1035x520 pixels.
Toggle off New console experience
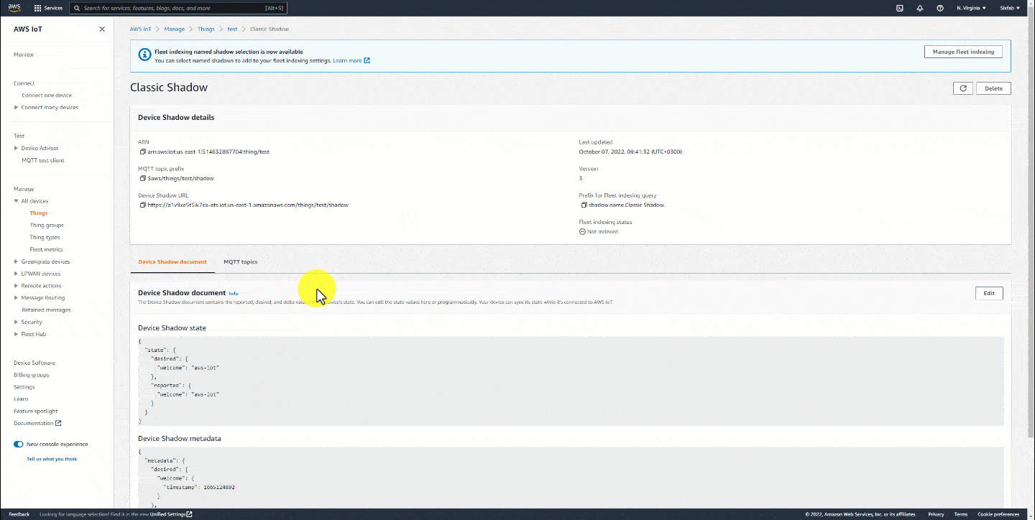(x=17, y=444)
